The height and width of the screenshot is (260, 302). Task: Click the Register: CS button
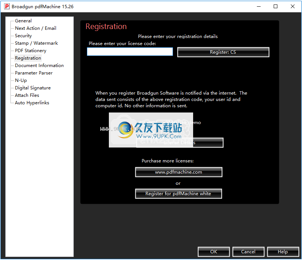coord(223,52)
